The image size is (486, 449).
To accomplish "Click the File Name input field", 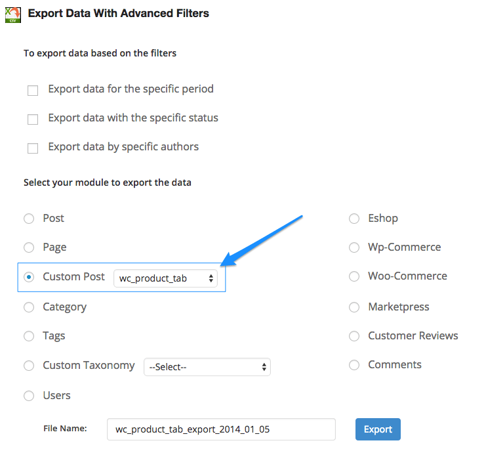I will coord(221,429).
